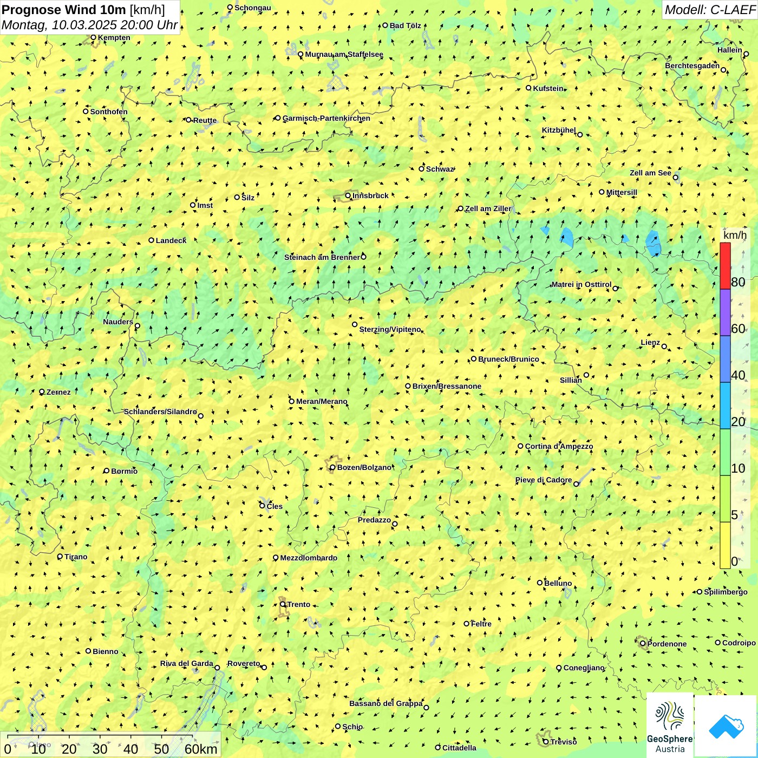This screenshot has width=758, height=758.
Task: Click the Bad Tölz label
Action: (x=406, y=25)
